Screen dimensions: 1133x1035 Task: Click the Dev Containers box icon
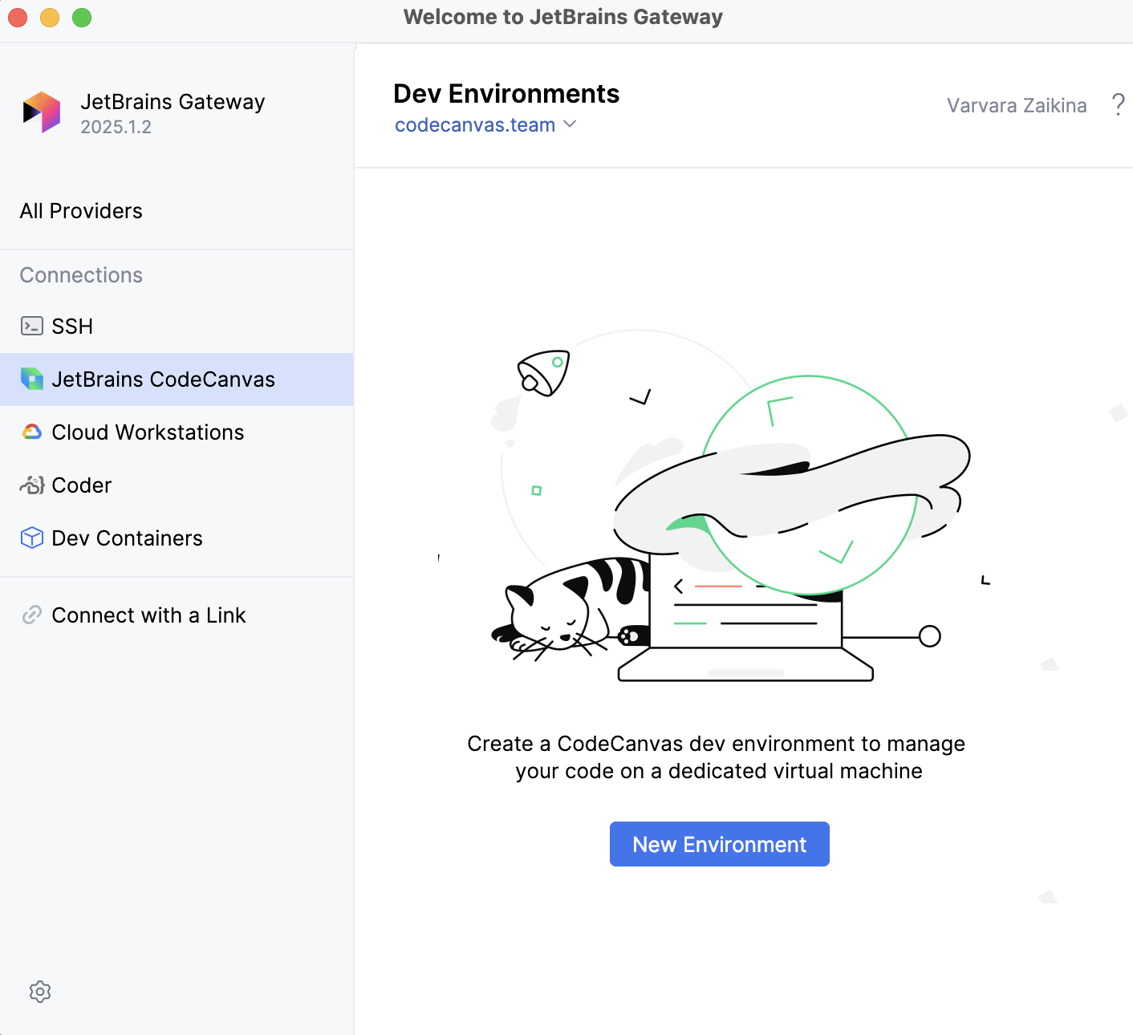[x=32, y=538]
